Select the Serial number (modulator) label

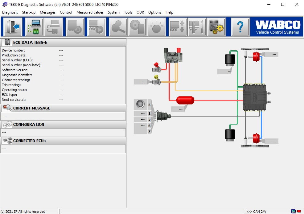pos(22,65)
